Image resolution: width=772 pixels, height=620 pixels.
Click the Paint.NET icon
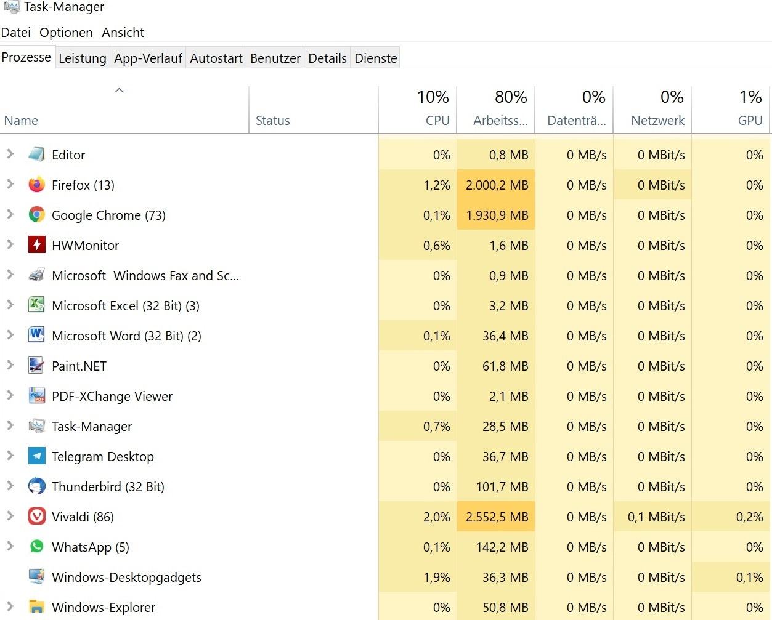37,366
